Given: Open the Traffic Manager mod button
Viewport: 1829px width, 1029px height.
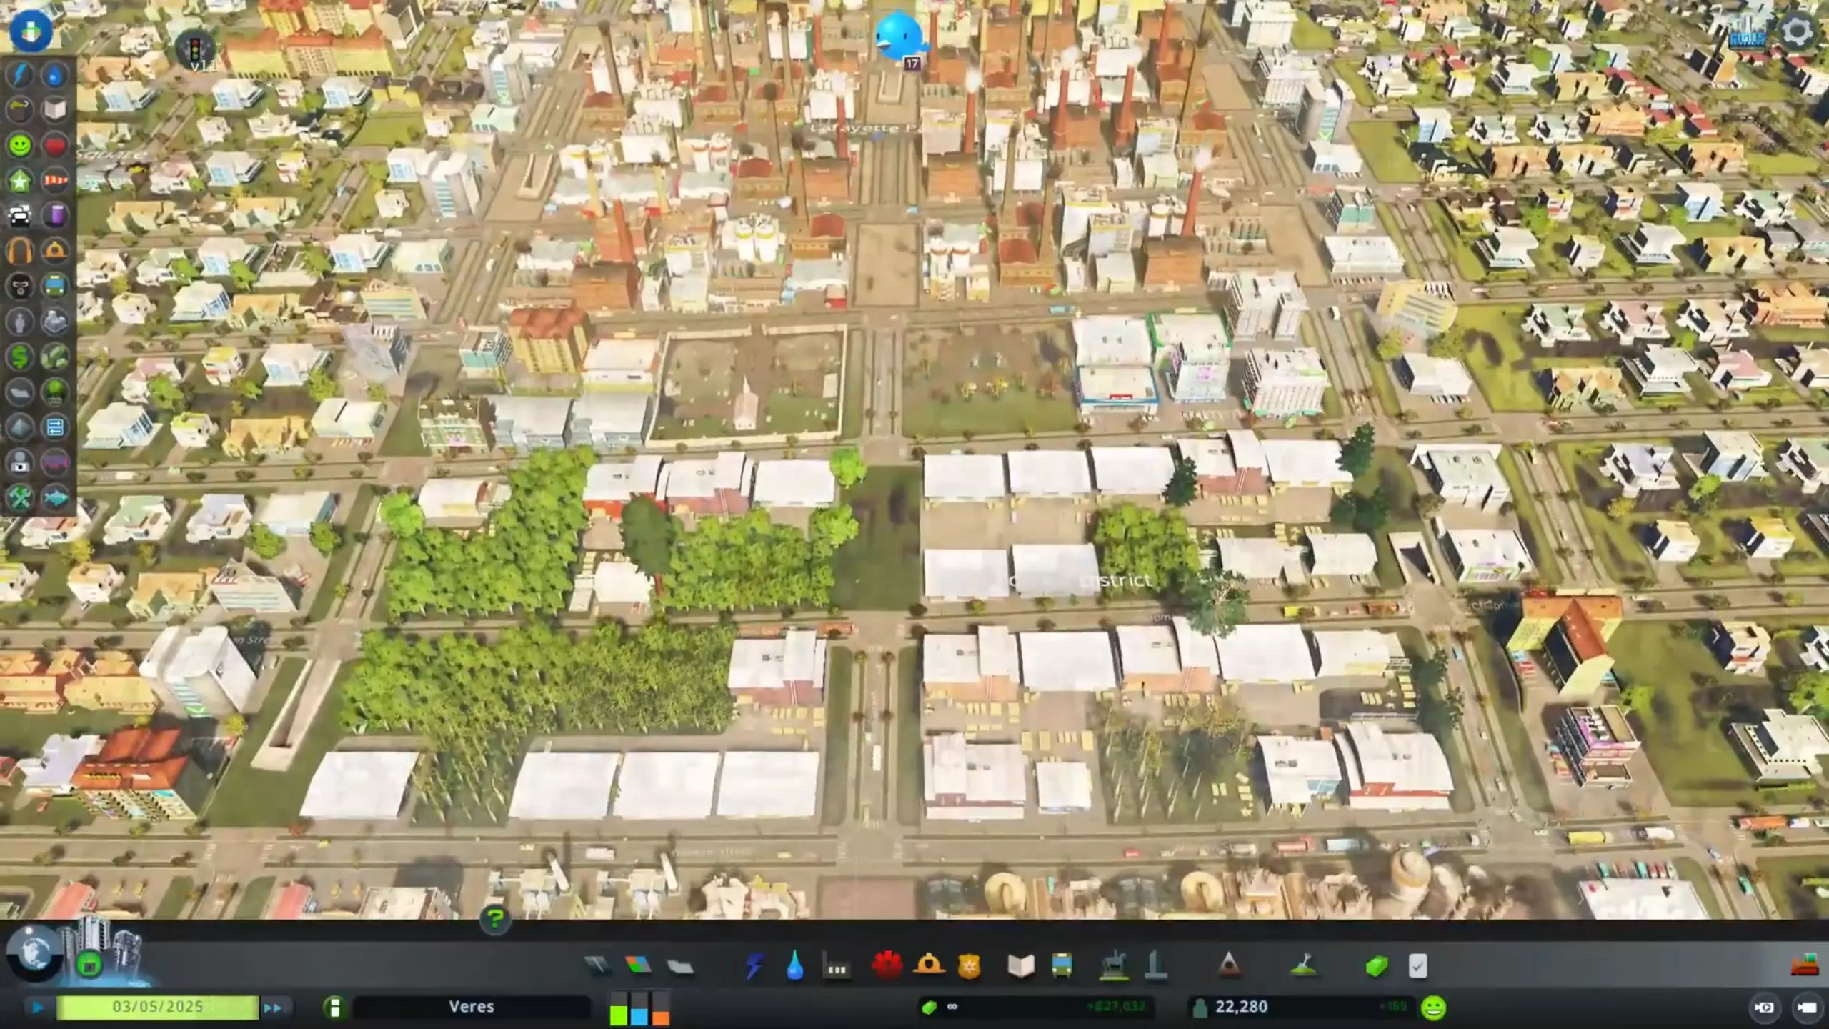Looking at the screenshot, I should [x=195, y=49].
